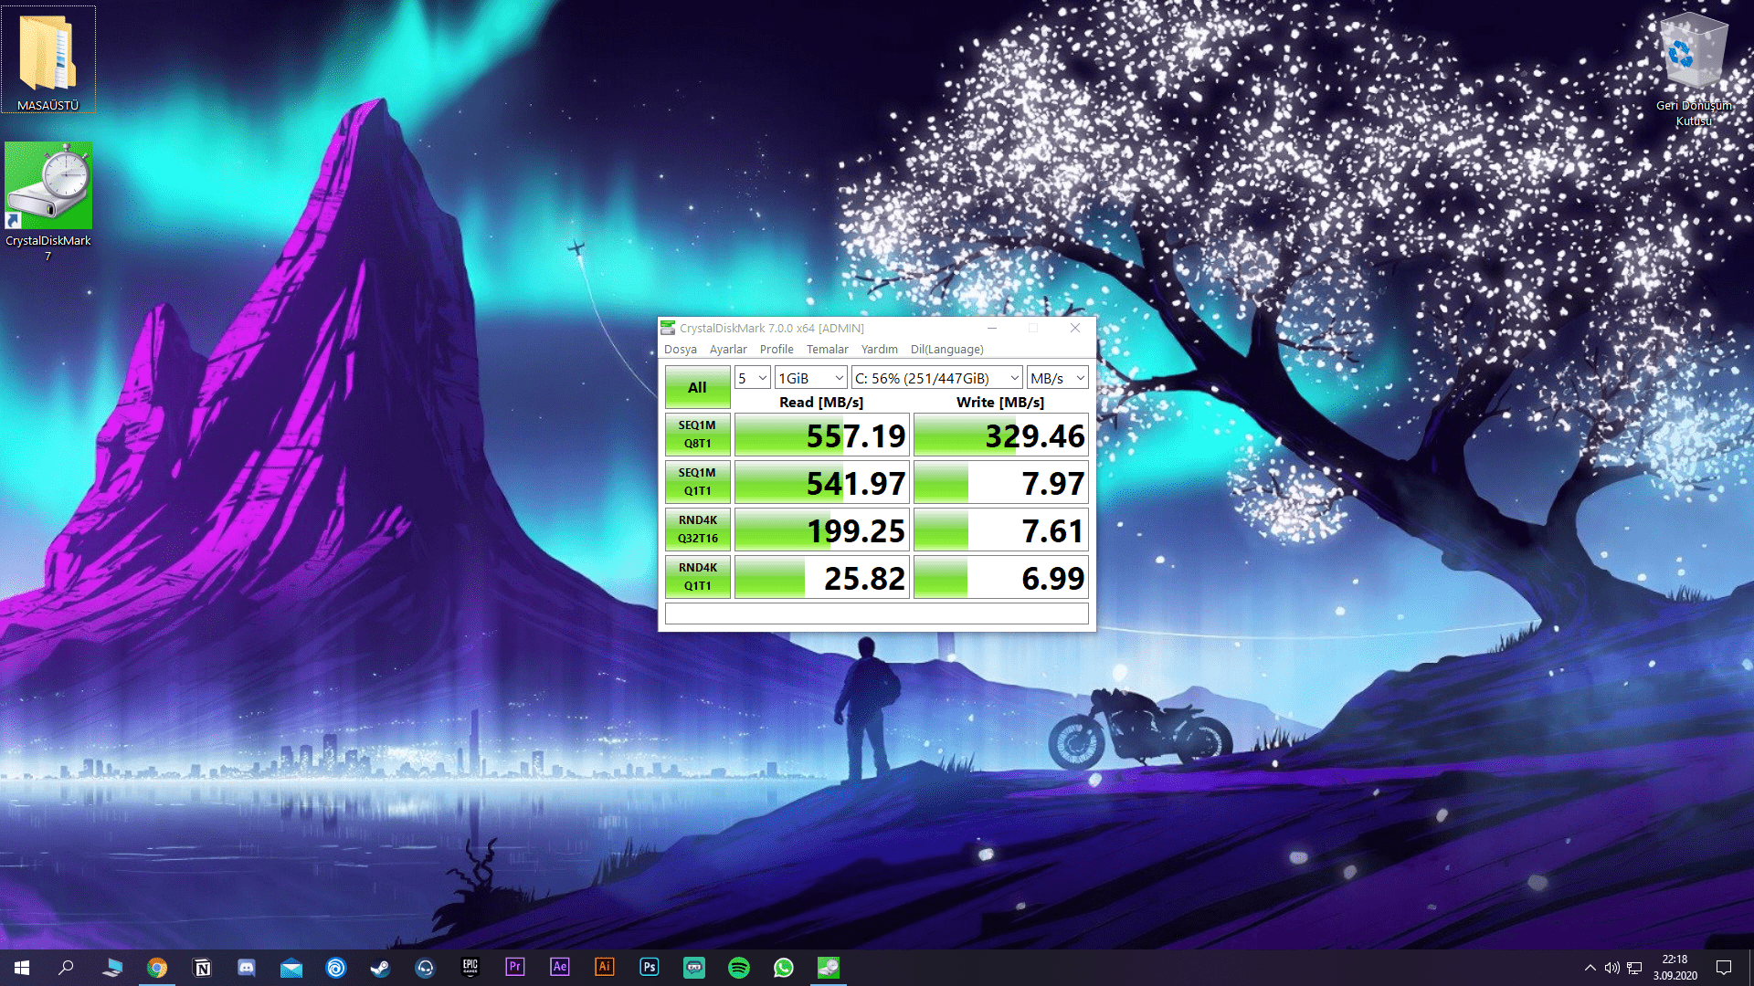Open Epic Games Launcher in taskbar

(x=470, y=967)
